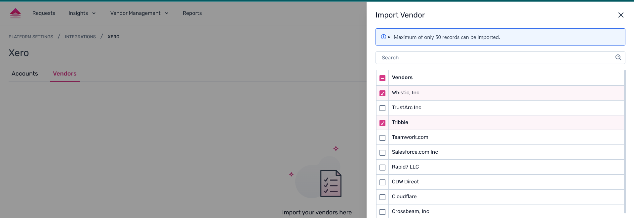Open the Requests menu item
The height and width of the screenshot is (218, 634).
pyautogui.click(x=44, y=13)
